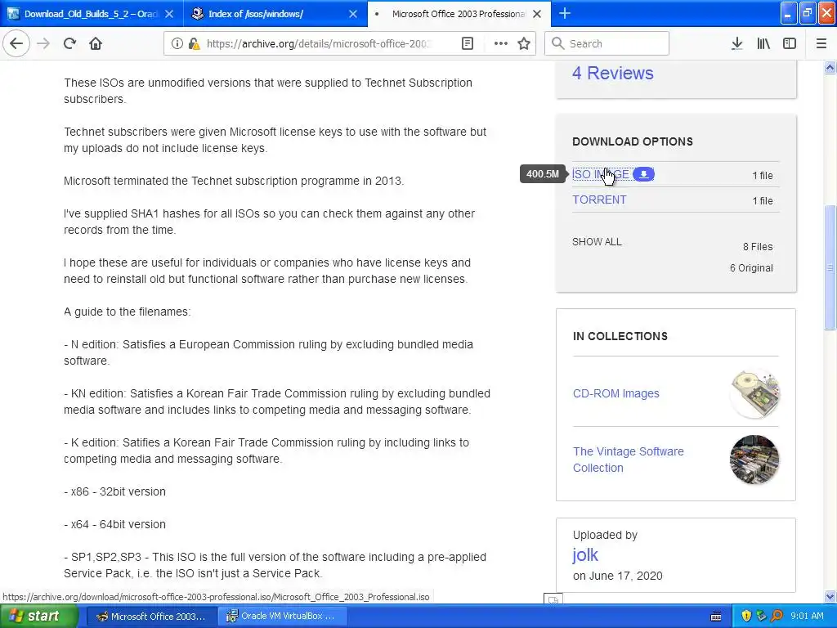
Task: Click the Forward arrow button
Action: [43, 44]
